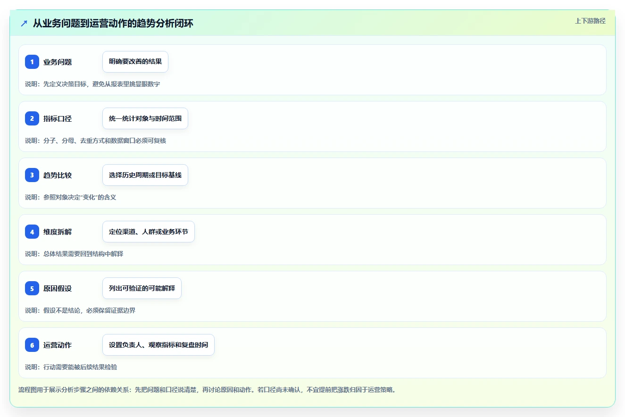Select the 明确要改善的结果 chip
Screen dimensions: 625x417
coord(135,62)
